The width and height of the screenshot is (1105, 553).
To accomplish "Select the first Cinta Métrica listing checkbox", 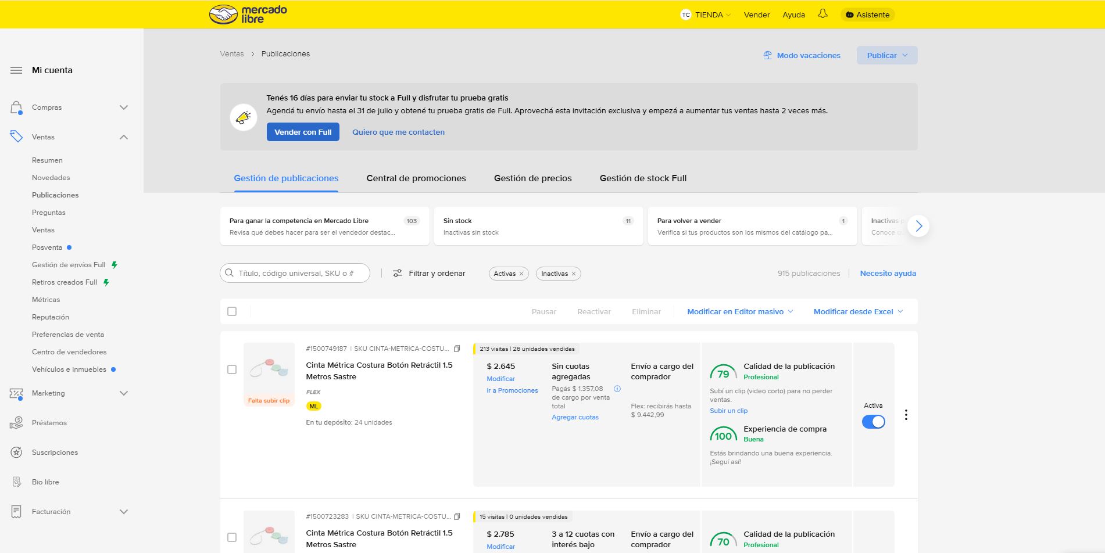I will [x=232, y=369].
